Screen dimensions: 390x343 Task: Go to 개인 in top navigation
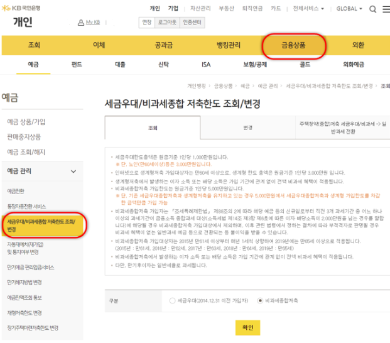click(154, 8)
